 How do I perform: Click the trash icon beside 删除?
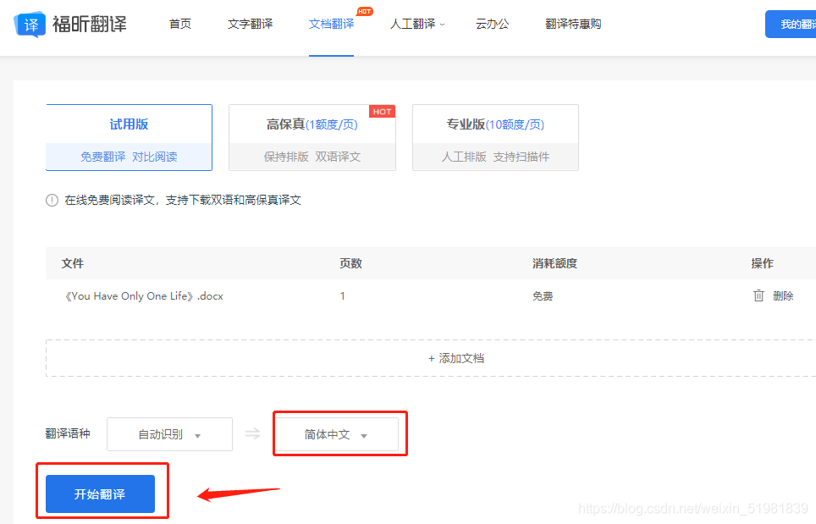coord(758,295)
